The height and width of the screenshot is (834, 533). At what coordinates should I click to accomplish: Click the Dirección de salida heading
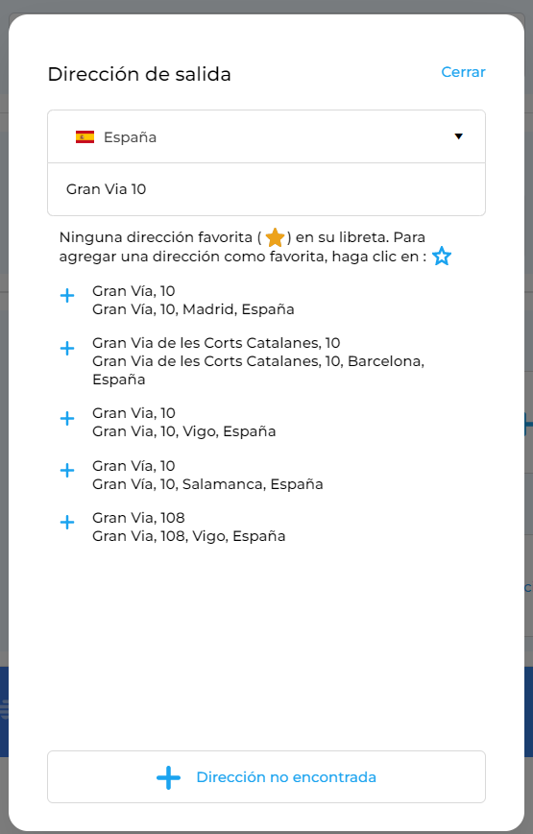[139, 74]
